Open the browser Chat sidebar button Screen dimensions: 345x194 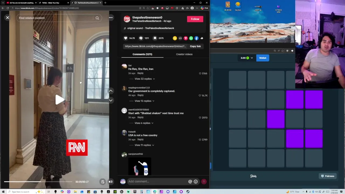click(x=204, y=8)
